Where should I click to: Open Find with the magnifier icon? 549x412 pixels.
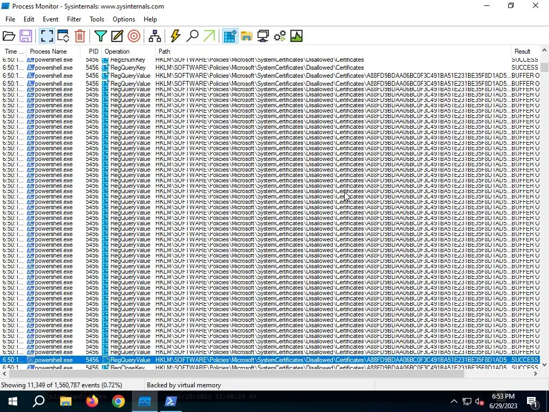click(192, 36)
